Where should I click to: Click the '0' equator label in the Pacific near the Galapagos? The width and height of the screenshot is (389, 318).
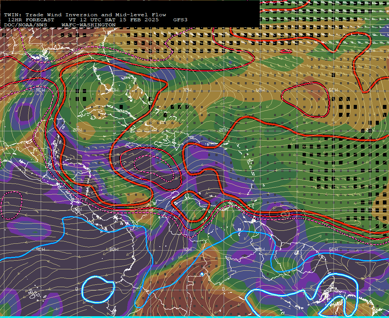77,289
